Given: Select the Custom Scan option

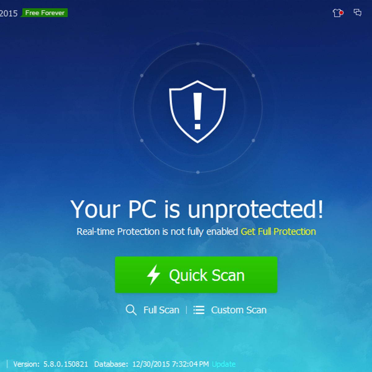Looking at the screenshot, I should pyautogui.click(x=239, y=310).
